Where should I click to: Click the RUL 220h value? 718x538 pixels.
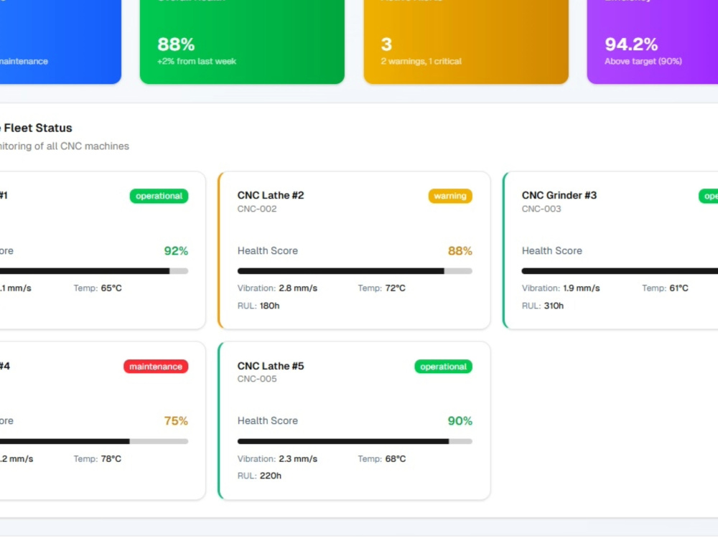270,476
